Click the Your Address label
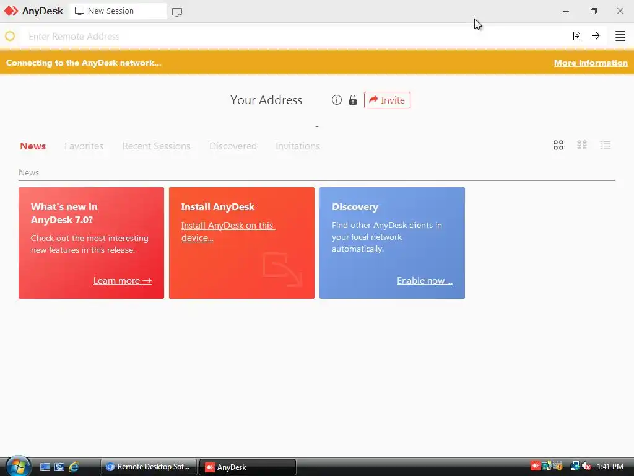 266,100
